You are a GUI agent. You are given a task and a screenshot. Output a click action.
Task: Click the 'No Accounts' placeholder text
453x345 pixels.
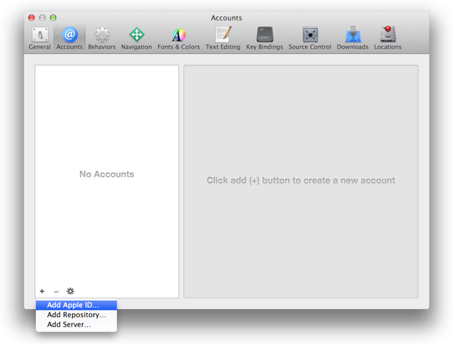[107, 175]
